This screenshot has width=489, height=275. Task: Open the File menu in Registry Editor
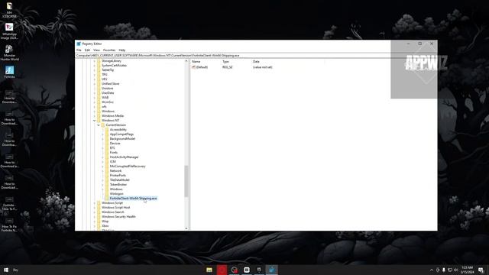point(79,50)
